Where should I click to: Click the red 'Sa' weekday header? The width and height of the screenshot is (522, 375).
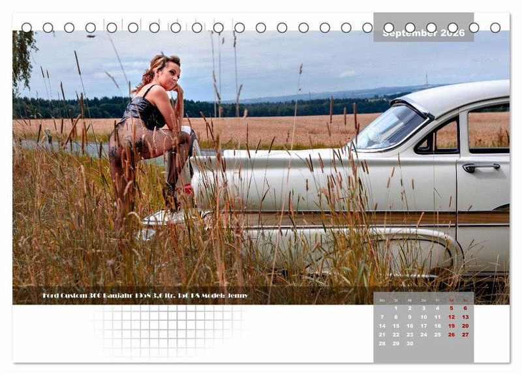pyautogui.click(x=452, y=301)
